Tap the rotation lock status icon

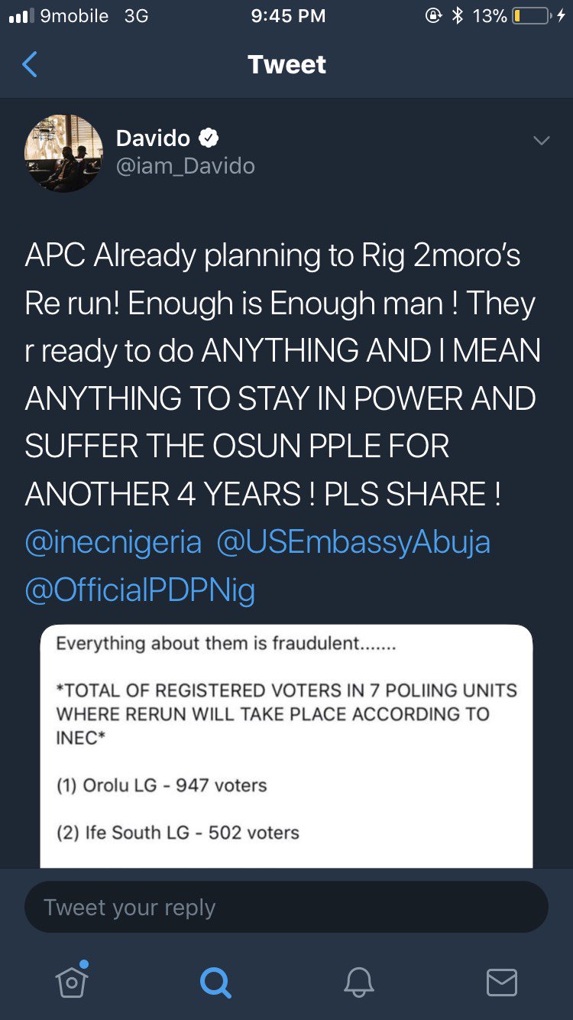[434, 16]
